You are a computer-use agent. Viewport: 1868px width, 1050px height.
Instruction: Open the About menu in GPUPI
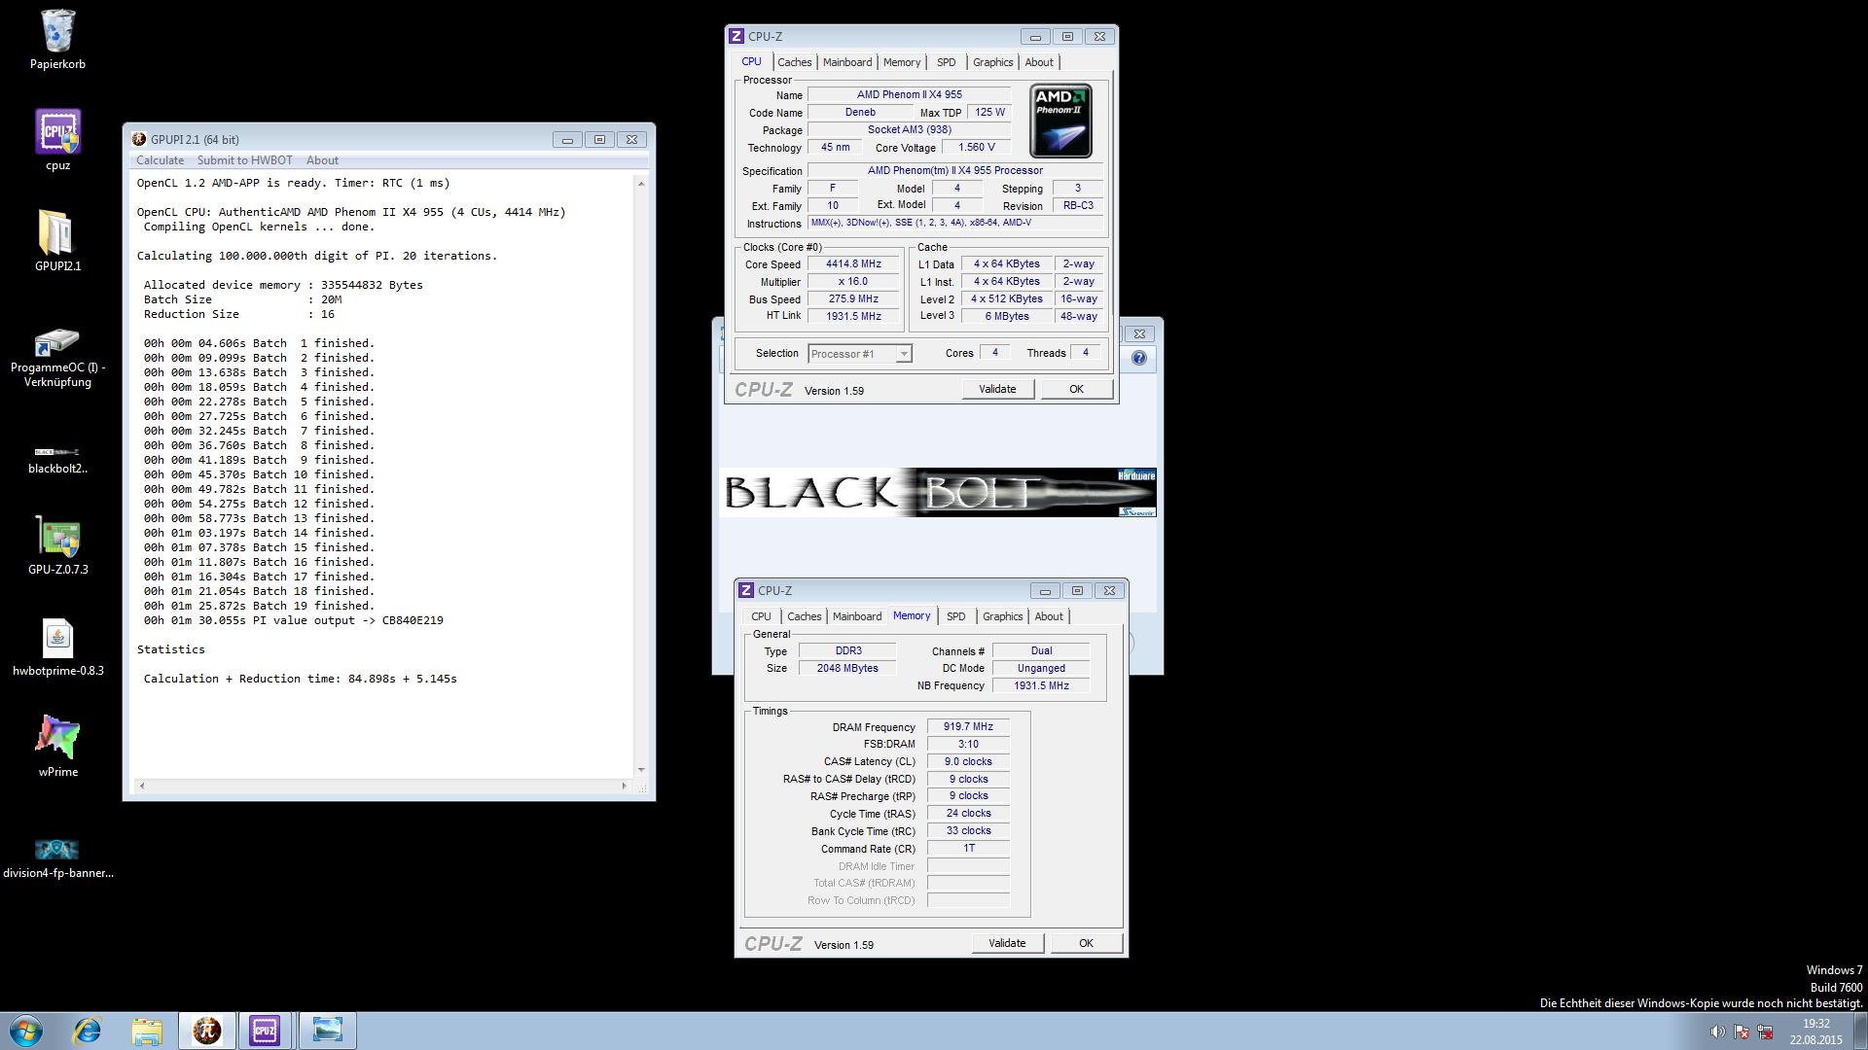click(322, 160)
